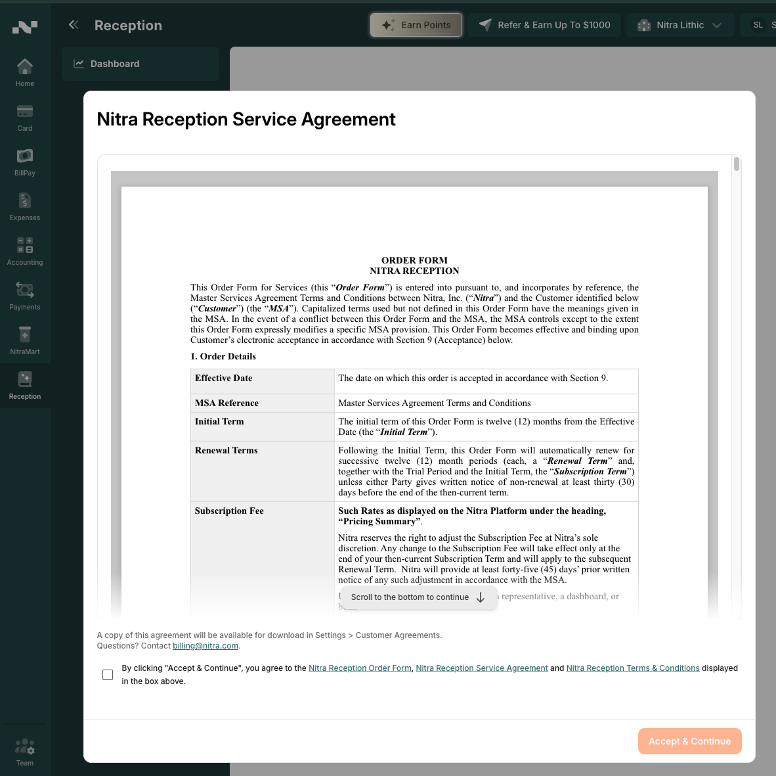Click Refer & Earn Up To $1000
This screenshot has height=776, width=776.
(544, 25)
